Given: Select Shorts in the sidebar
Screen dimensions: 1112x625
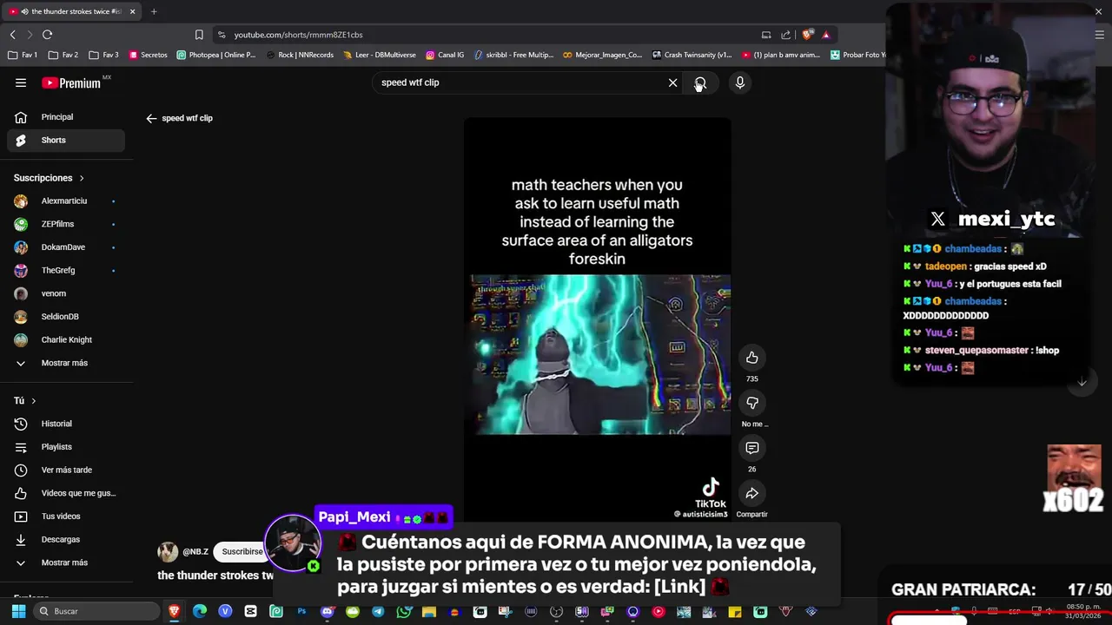Looking at the screenshot, I should [x=66, y=140].
